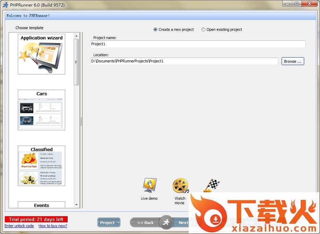The height and width of the screenshot is (234, 320).
Task: Choose the Classified template thumbnail
Action: point(42,166)
